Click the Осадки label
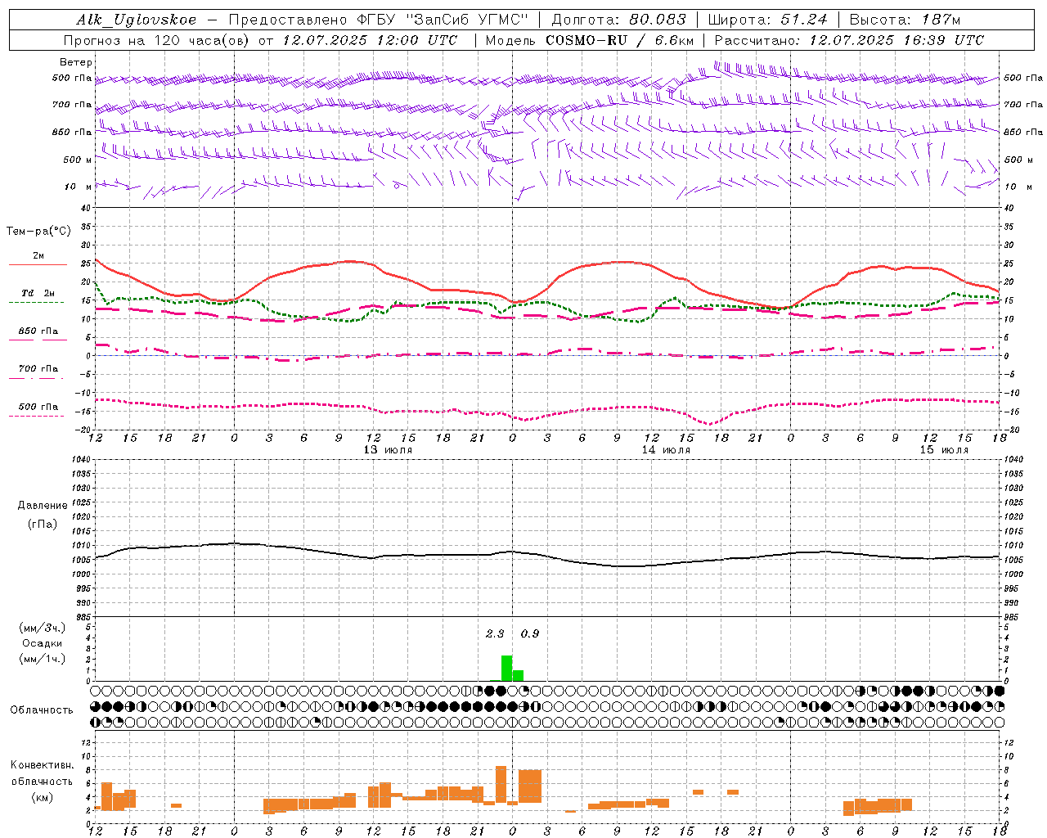The image size is (1047, 838). coord(43,643)
